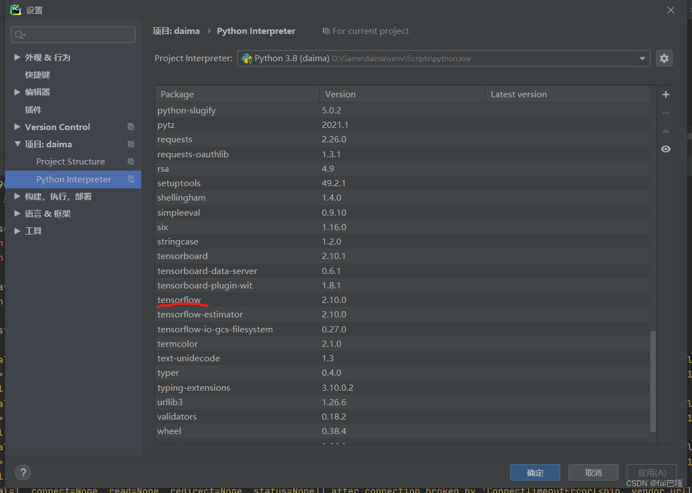The width and height of the screenshot is (692, 493).
Task: Click the Package column header
Action: (237, 94)
